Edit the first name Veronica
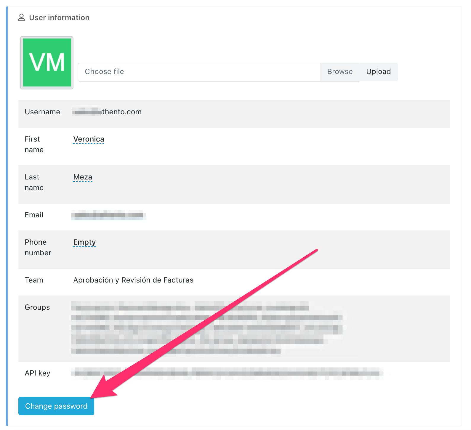The image size is (471, 430). pyautogui.click(x=89, y=139)
